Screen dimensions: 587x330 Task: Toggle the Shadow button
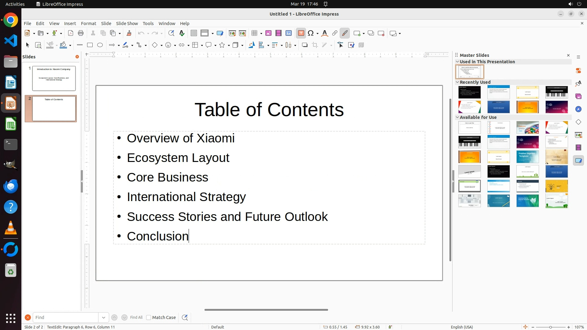pyautogui.click(x=305, y=45)
